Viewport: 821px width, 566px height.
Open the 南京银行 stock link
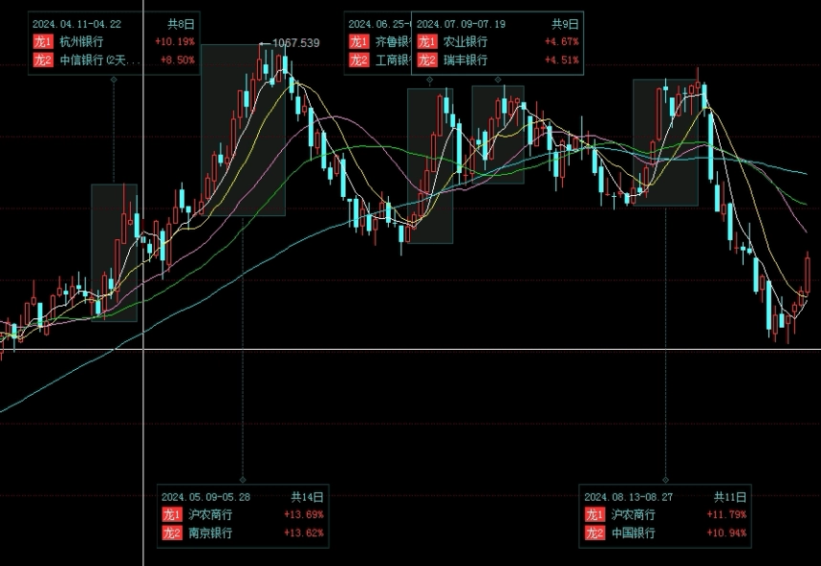click(x=209, y=533)
